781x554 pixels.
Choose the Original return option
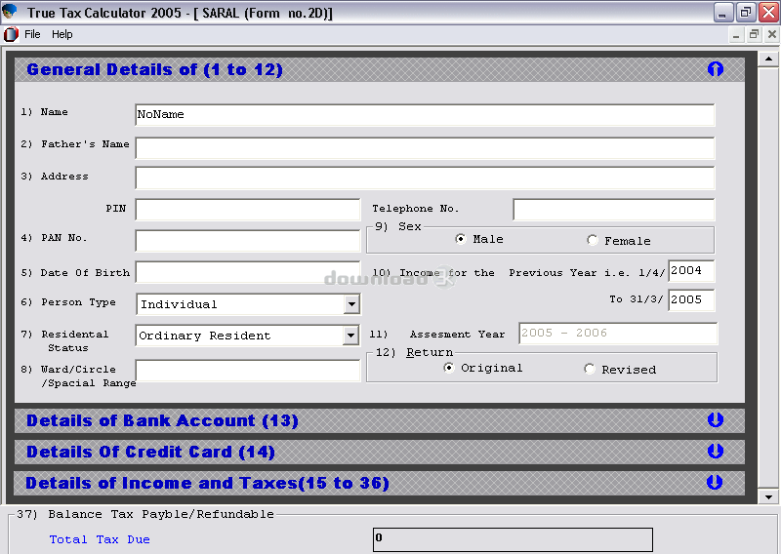449,368
